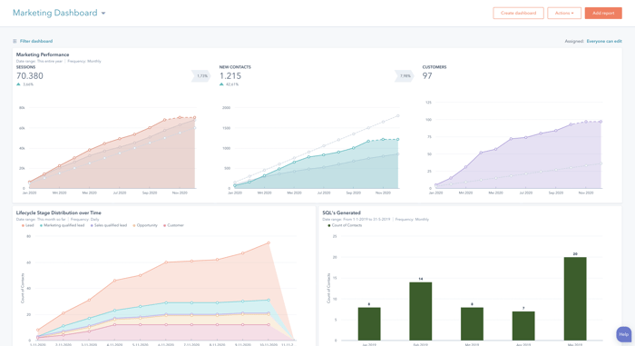Open the Help chat widget
The image size is (635, 346).
pos(624,334)
